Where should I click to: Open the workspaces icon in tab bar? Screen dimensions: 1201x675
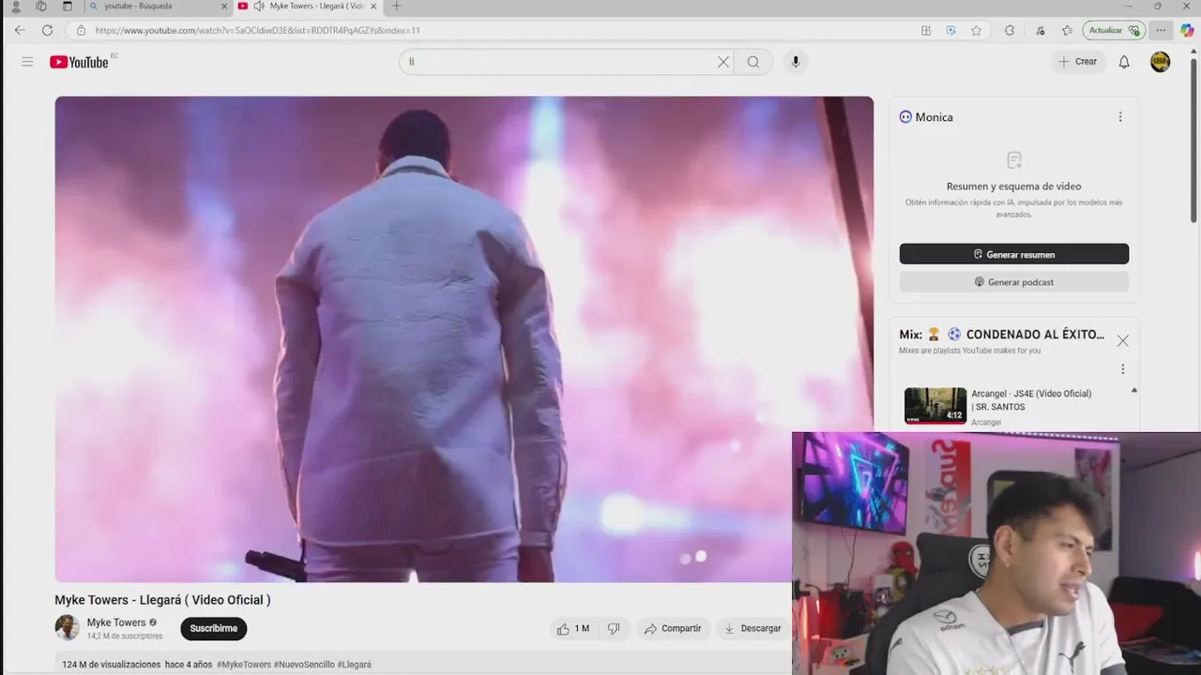(x=41, y=6)
